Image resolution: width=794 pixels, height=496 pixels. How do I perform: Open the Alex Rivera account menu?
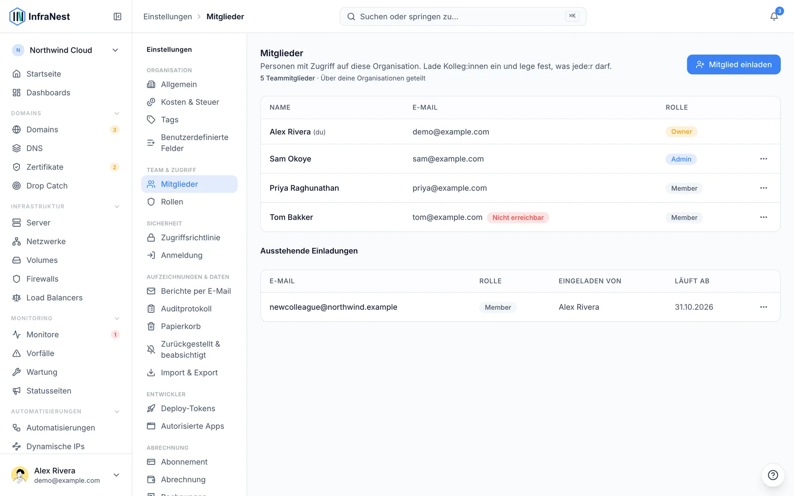[66, 475]
